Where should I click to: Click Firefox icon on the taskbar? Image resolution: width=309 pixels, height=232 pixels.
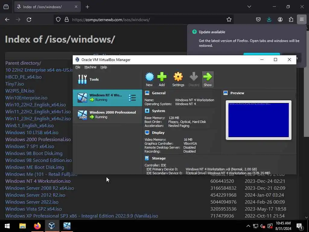(x=37, y=226)
